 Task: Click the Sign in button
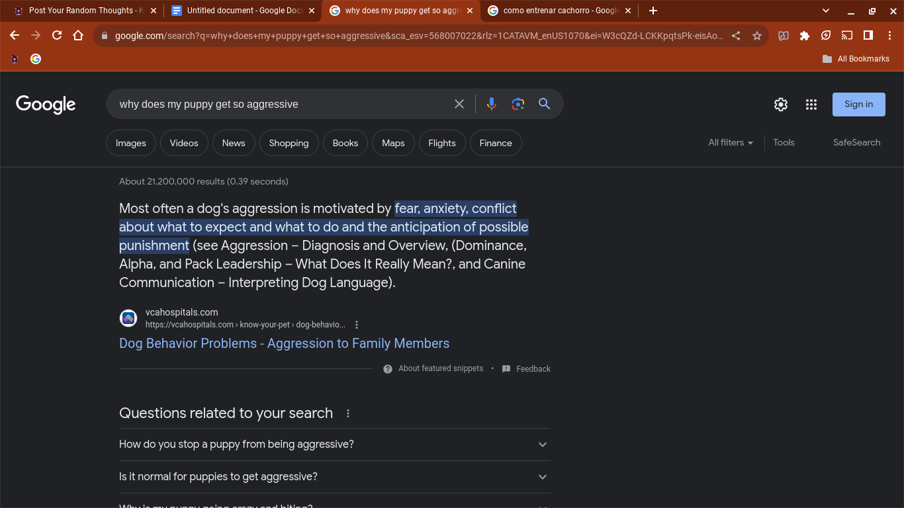(x=858, y=105)
